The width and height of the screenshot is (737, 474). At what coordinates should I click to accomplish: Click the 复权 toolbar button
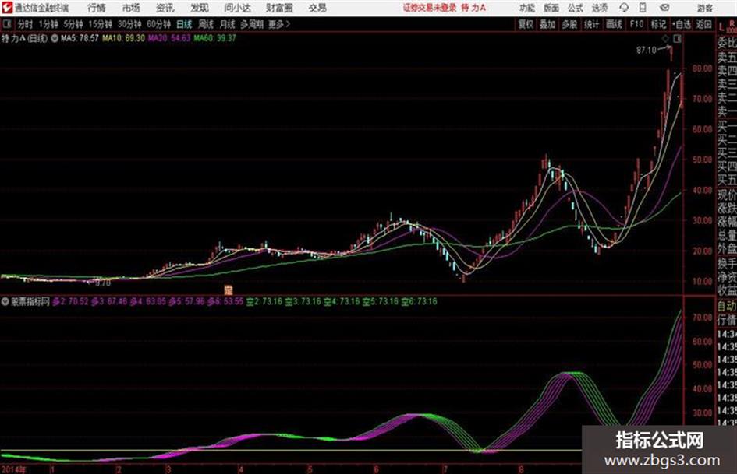pyautogui.click(x=526, y=24)
